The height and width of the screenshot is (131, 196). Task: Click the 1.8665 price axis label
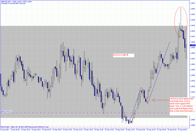tap(193, 9)
